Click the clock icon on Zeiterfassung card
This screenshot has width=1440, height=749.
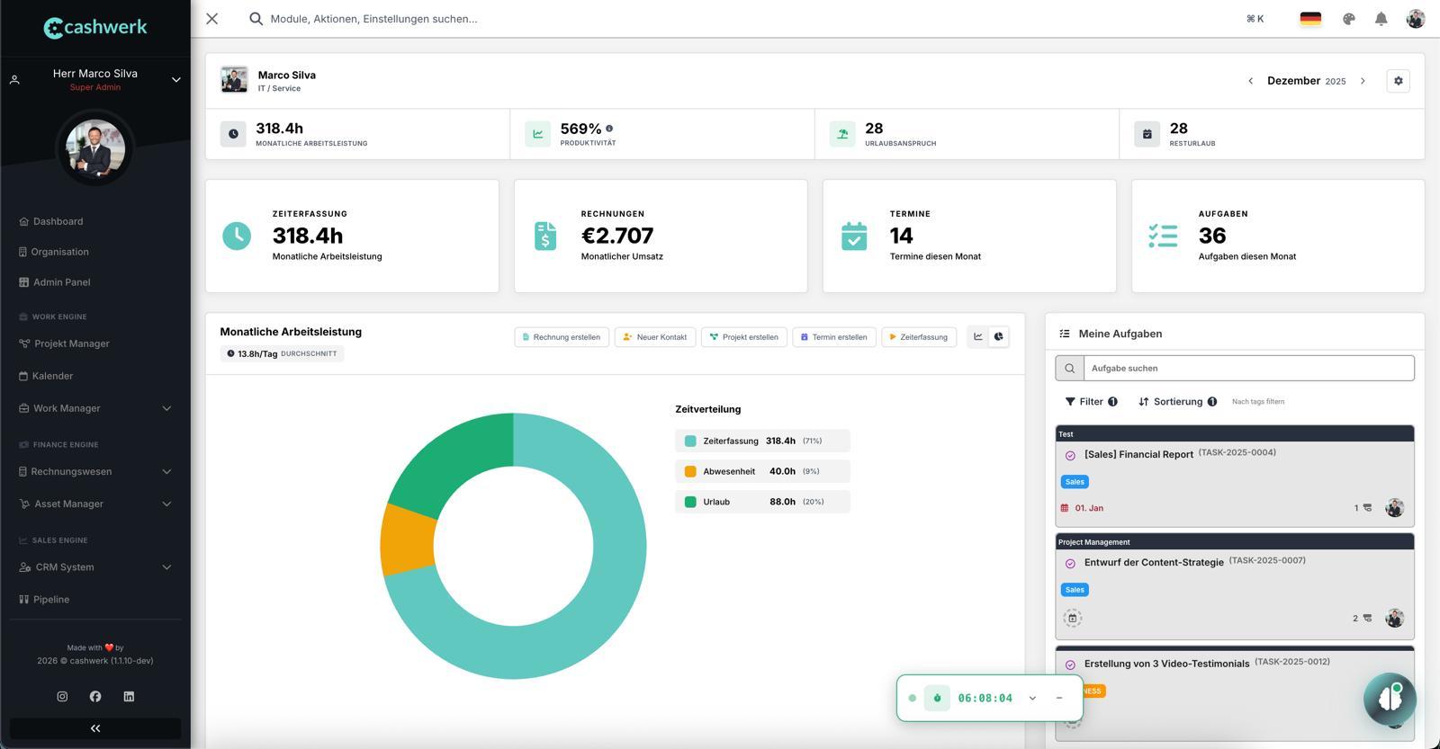click(x=237, y=236)
